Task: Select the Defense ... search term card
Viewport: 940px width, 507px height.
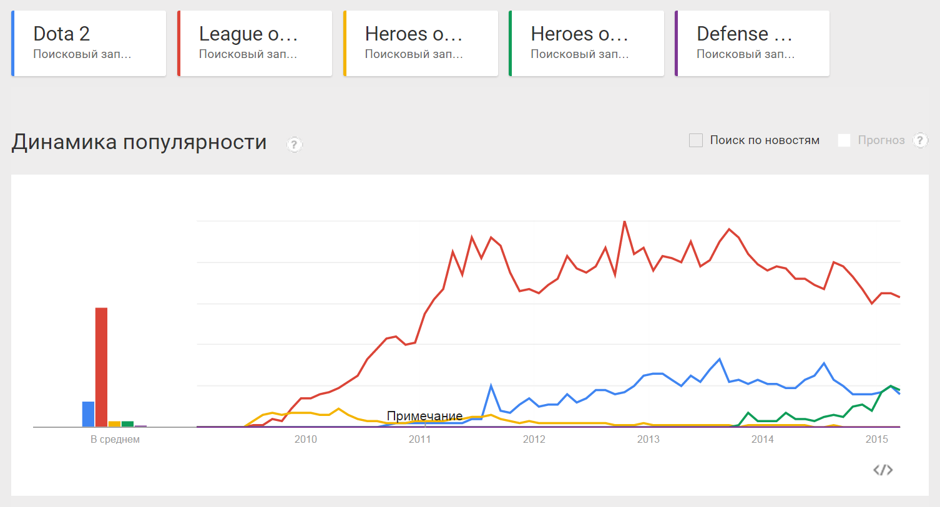Action: [752, 44]
